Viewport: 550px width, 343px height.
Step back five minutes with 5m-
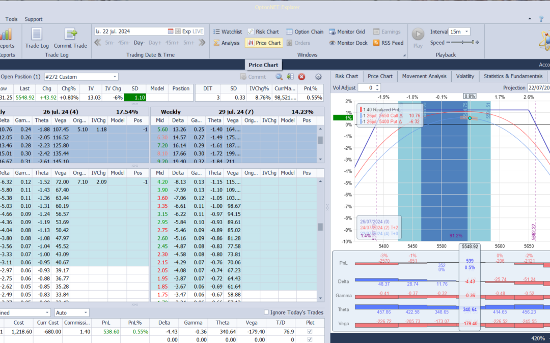[x=109, y=43]
